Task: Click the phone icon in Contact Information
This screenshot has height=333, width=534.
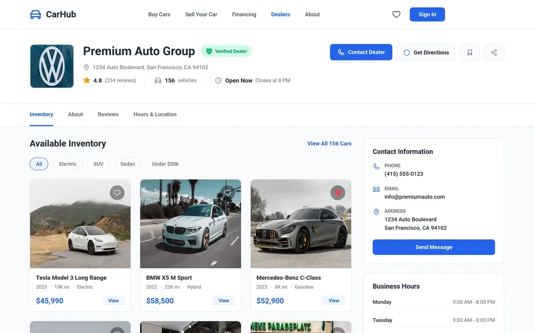Action: (x=376, y=166)
